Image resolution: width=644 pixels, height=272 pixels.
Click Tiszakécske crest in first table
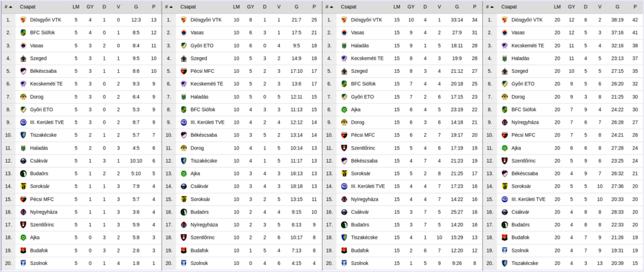[23, 135]
